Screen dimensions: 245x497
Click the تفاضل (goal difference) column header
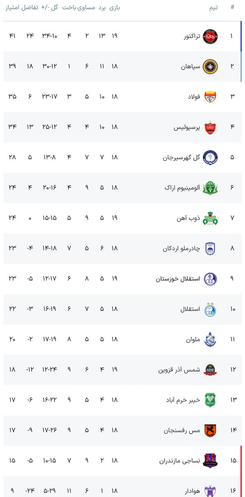[30, 8]
